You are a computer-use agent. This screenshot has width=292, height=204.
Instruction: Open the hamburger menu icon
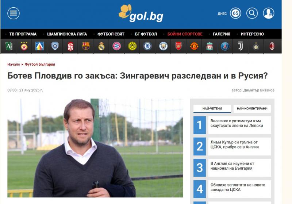14,13
